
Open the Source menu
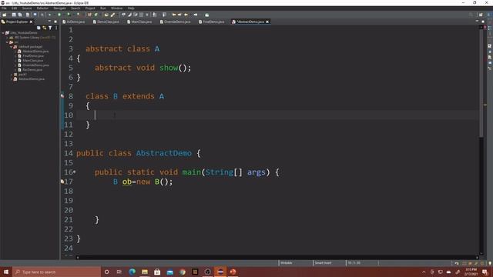(27, 8)
